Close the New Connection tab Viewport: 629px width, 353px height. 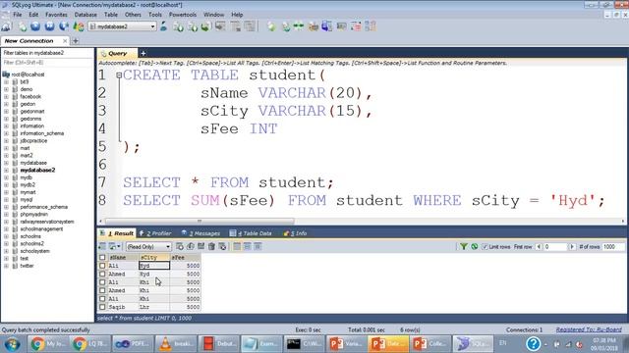(x=65, y=41)
